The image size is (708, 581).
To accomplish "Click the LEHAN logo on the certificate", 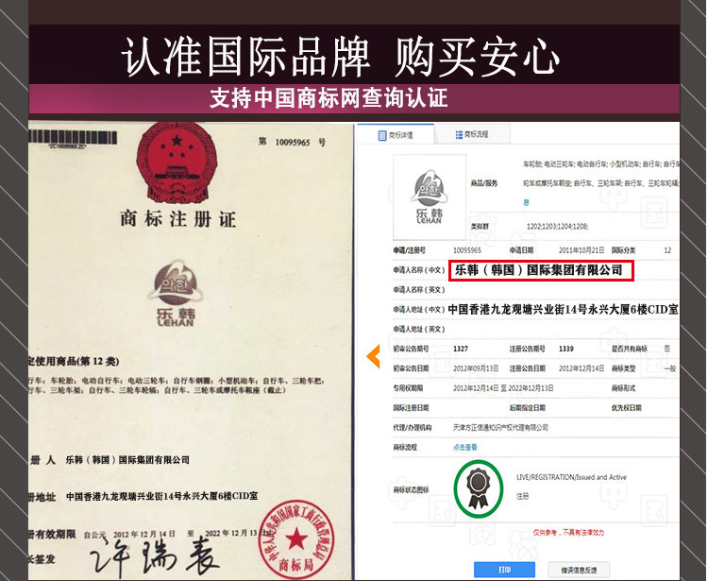I will coord(176,293).
